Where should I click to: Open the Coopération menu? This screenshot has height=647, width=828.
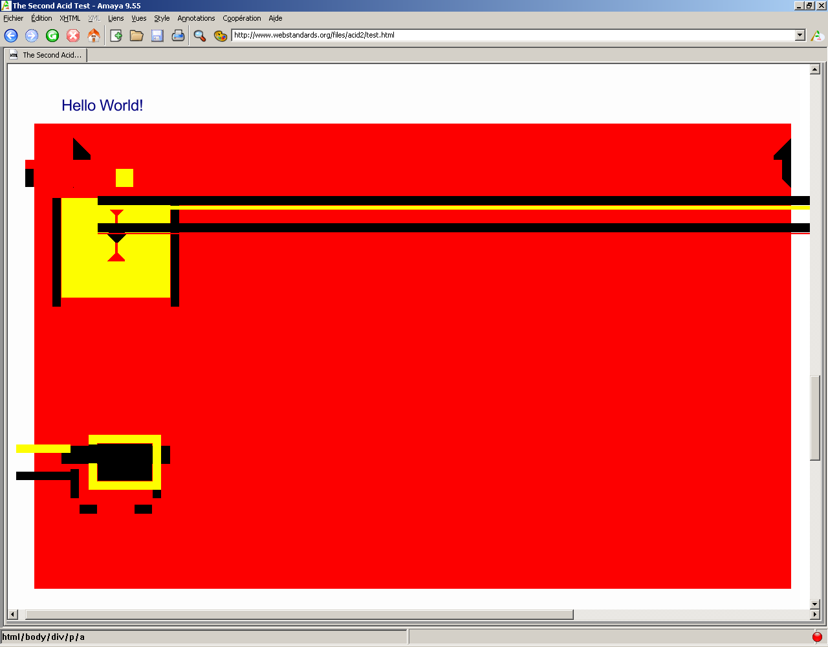pyautogui.click(x=242, y=18)
